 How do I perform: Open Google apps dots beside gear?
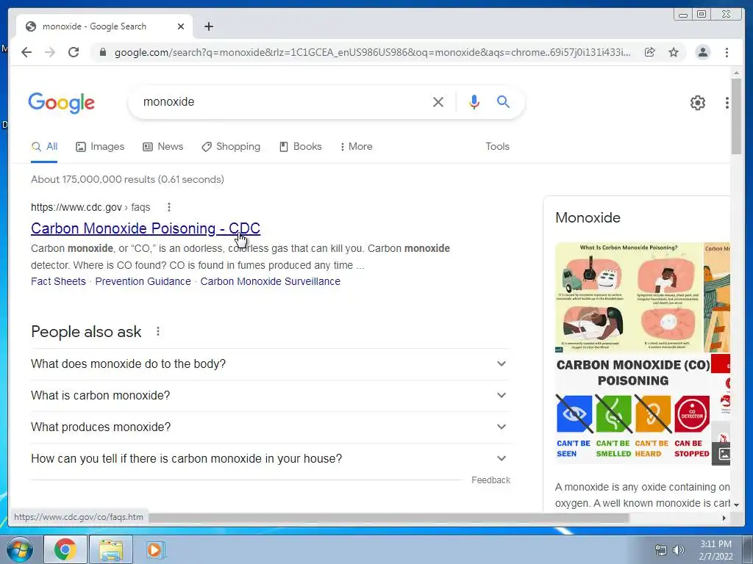(x=727, y=103)
